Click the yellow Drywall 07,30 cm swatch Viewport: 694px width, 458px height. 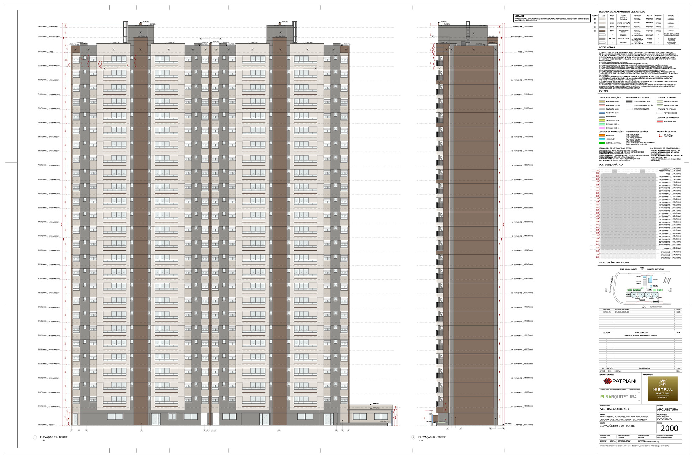[x=602, y=121]
